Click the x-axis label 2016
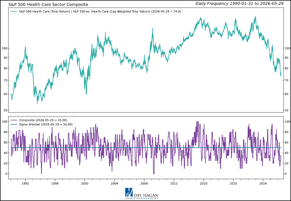 coord(204,184)
